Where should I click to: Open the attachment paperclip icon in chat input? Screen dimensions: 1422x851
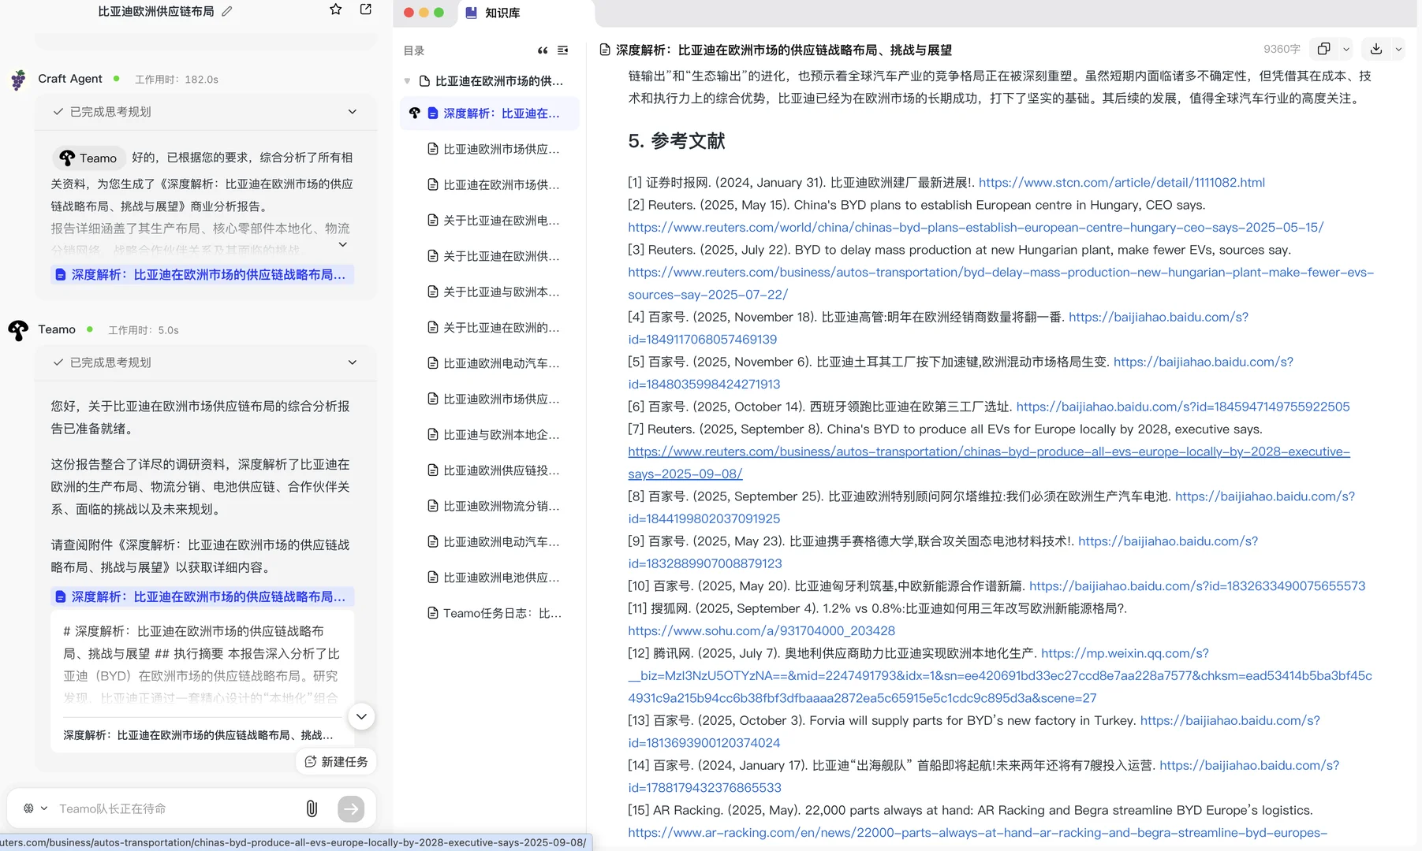pos(312,808)
